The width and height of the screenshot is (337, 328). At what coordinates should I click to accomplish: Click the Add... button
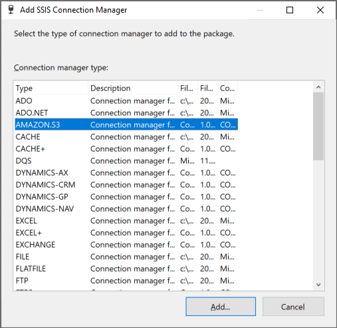pos(221,307)
